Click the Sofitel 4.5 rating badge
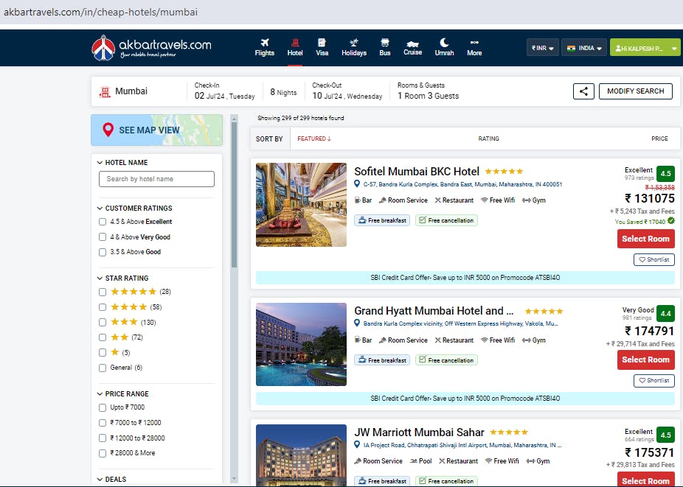The image size is (683, 487). pyautogui.click(x=665, y=174)
